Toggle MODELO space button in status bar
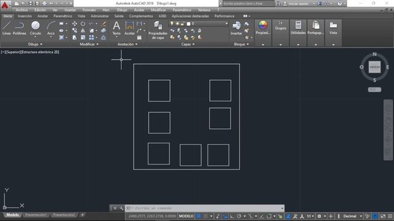394x221 pixels. [186, 216]
